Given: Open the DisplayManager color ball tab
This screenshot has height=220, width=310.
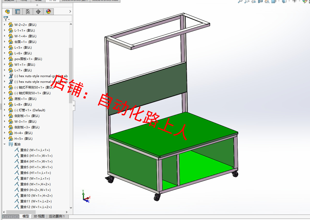Looking at the screenshot, I should click(x=49, y=11).
